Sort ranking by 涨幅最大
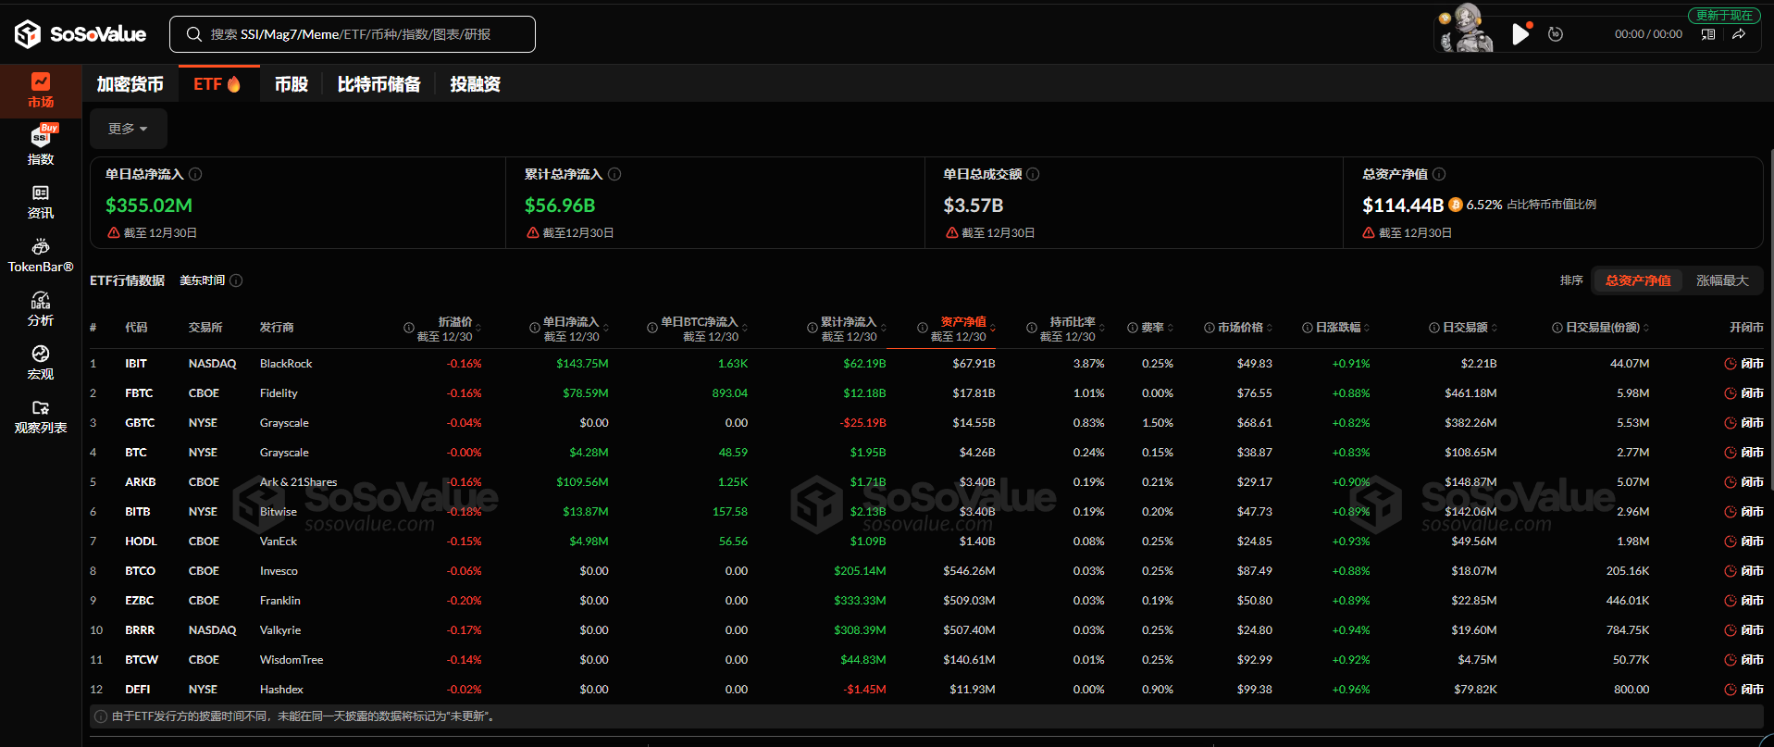Image resolution: width=1774 pixels, height=747 pixels. click(x=1722, y=280)
